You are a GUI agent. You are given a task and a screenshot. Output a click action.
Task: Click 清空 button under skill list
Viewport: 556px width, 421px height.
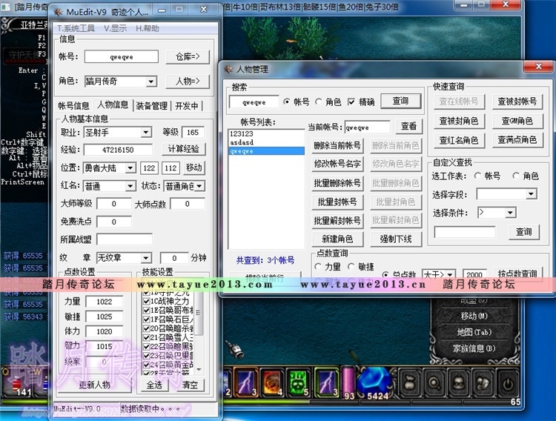point(190,385)
